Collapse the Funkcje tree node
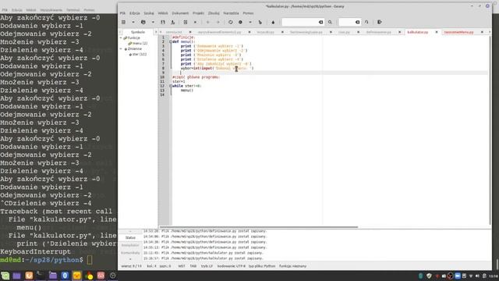This screenshot has width=499, height=281. [121, 38]
